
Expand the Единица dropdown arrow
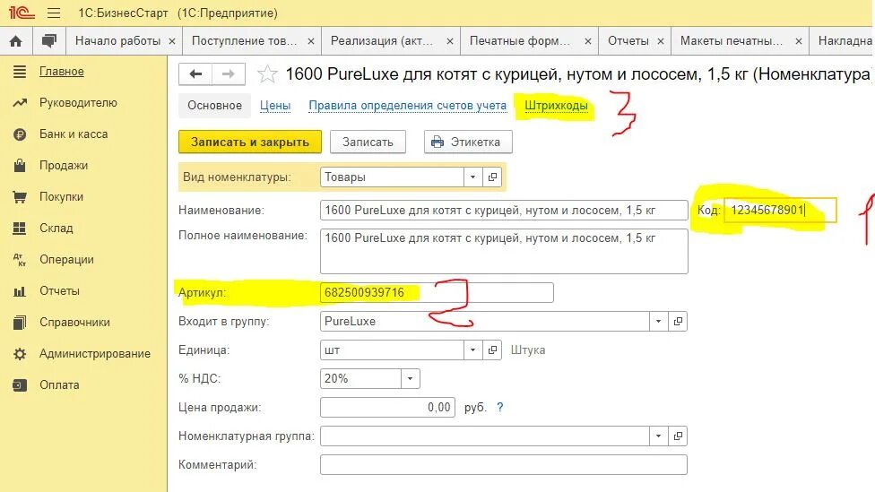pos(472,350)
